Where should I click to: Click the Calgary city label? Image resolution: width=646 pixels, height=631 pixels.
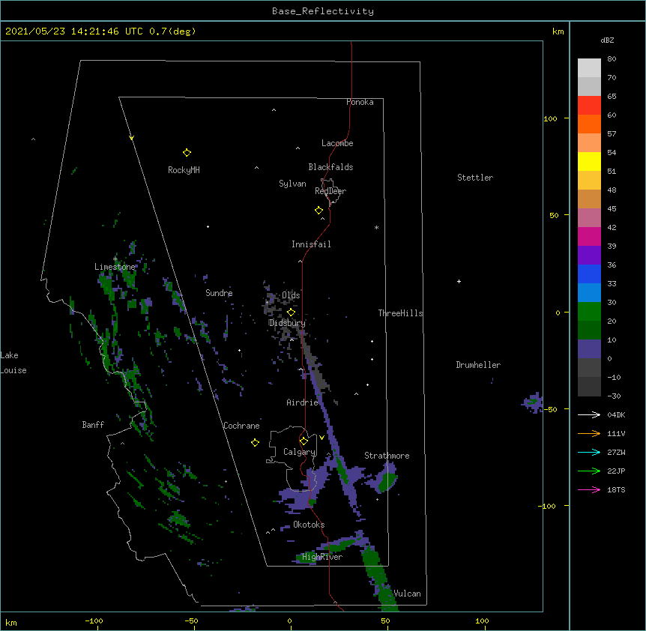(x=300, y=452)
